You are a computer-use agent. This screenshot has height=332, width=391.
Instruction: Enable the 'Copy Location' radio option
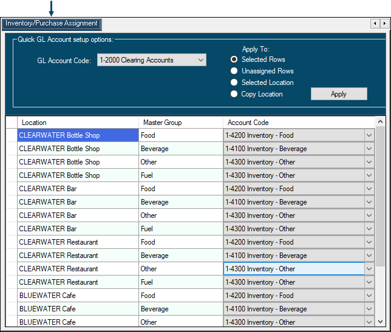(234, 94)
